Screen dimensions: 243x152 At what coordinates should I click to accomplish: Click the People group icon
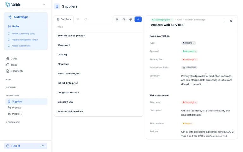pos(9,114)
